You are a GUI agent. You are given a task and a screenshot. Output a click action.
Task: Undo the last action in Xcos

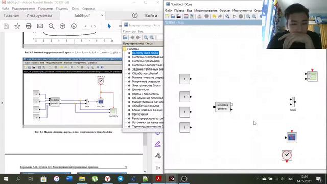coord(214,16)
